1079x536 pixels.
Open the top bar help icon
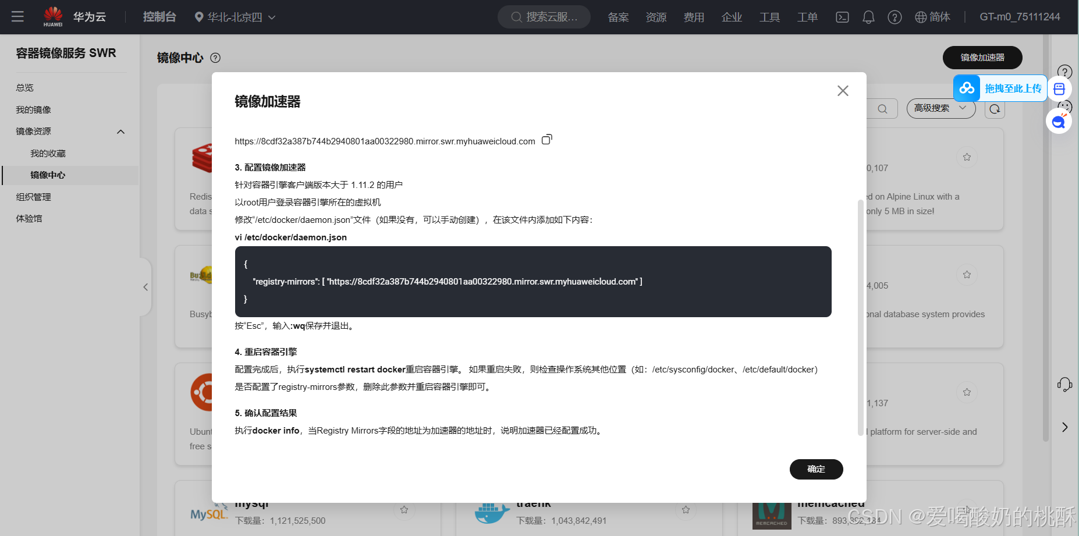pyautogui.click(x=895, y=17)
